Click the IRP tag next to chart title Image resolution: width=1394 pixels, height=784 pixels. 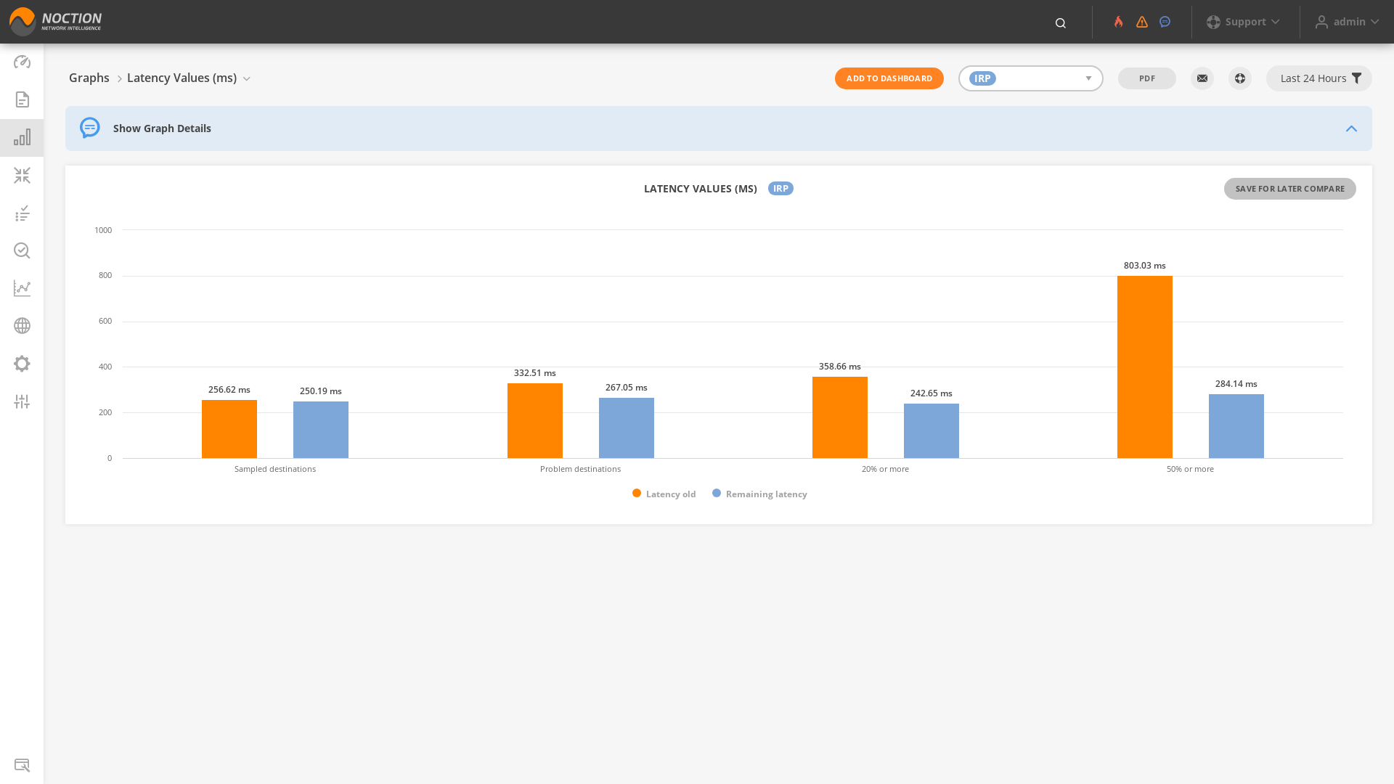click(x=780, y=189)
